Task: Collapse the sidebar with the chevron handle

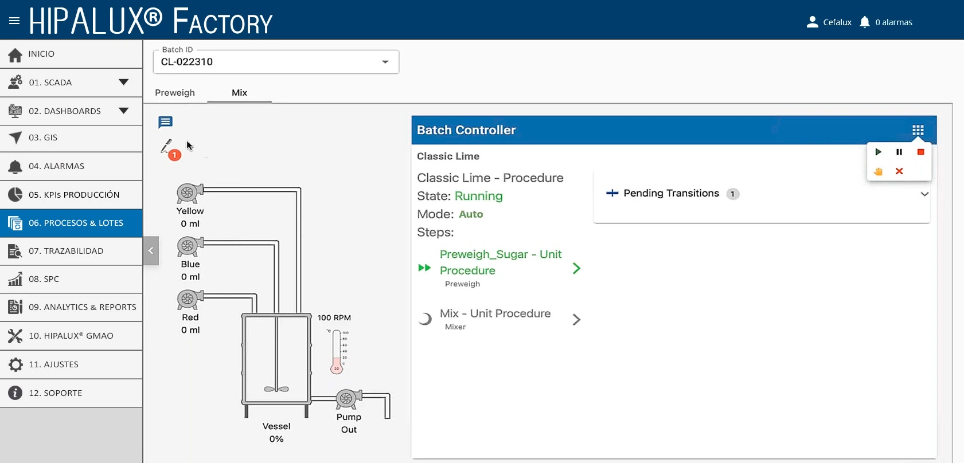Action: (151, 250)
